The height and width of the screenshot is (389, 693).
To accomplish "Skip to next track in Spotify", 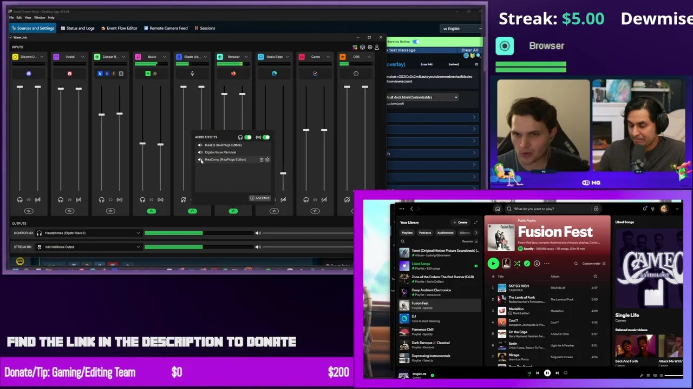I will tap(557, 373).
